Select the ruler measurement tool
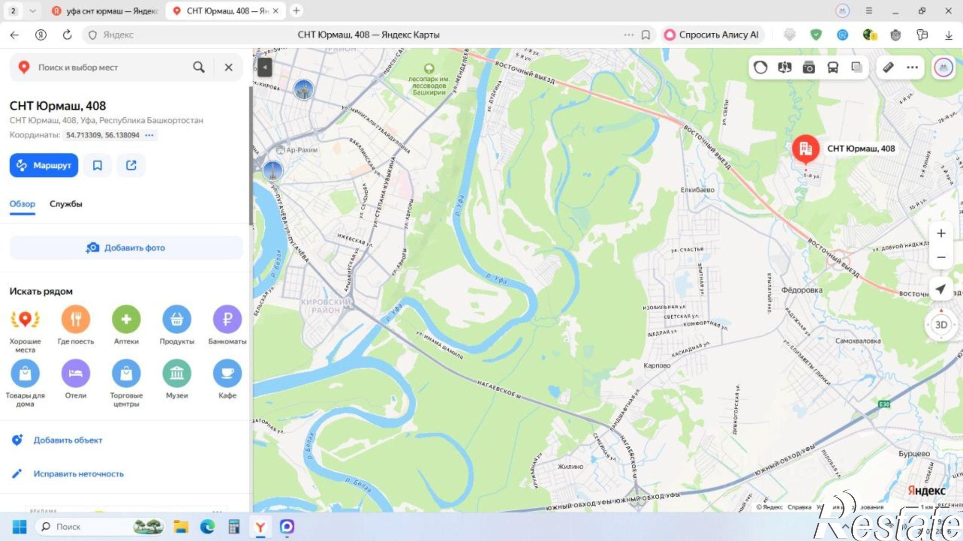The image size is (963, 541). coord(888,68)
